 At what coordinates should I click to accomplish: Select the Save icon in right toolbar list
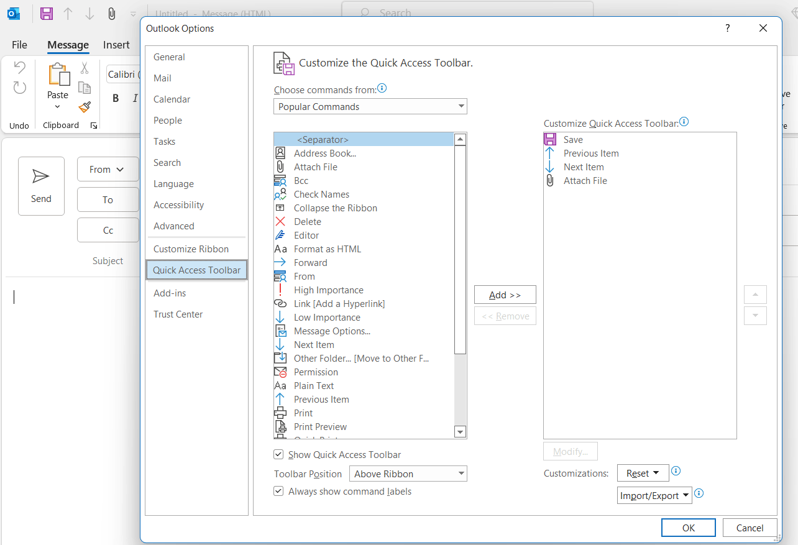(550, 139)
